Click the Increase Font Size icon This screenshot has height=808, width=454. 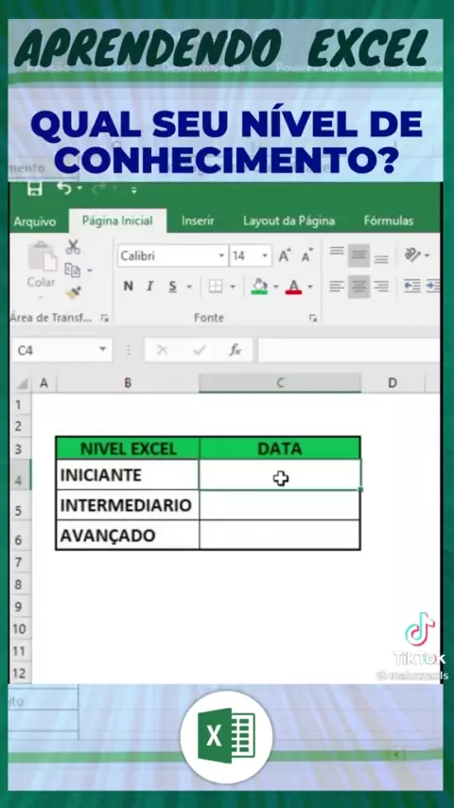pos(284,255)
